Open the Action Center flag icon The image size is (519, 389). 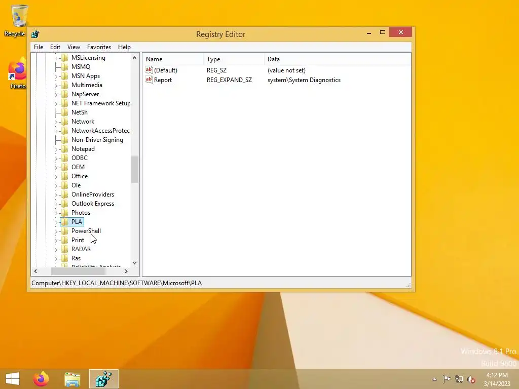447,379
